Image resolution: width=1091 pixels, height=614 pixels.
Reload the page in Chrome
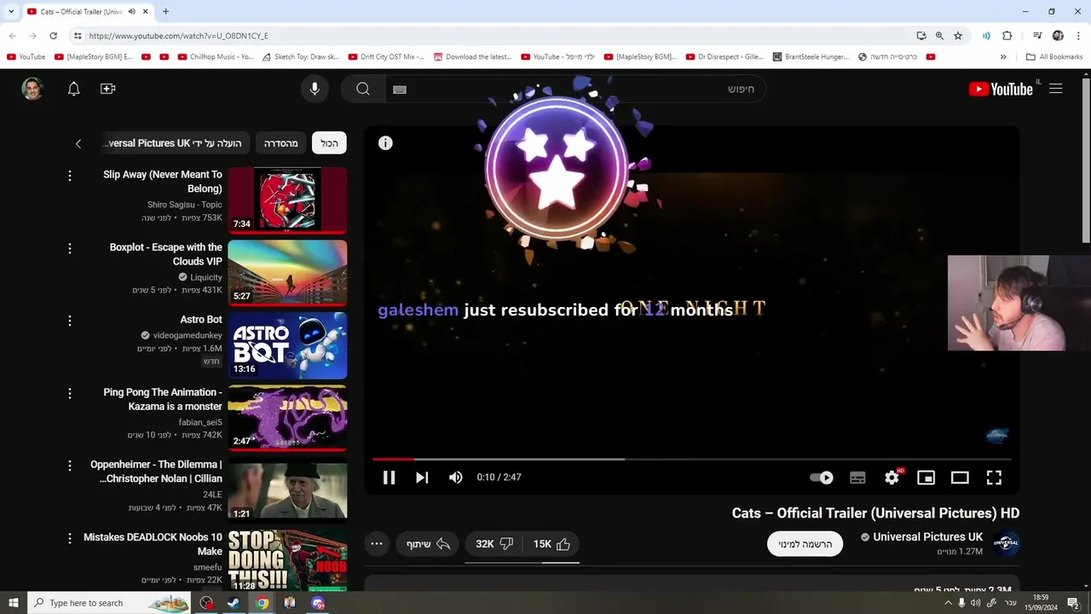(53, 36)
